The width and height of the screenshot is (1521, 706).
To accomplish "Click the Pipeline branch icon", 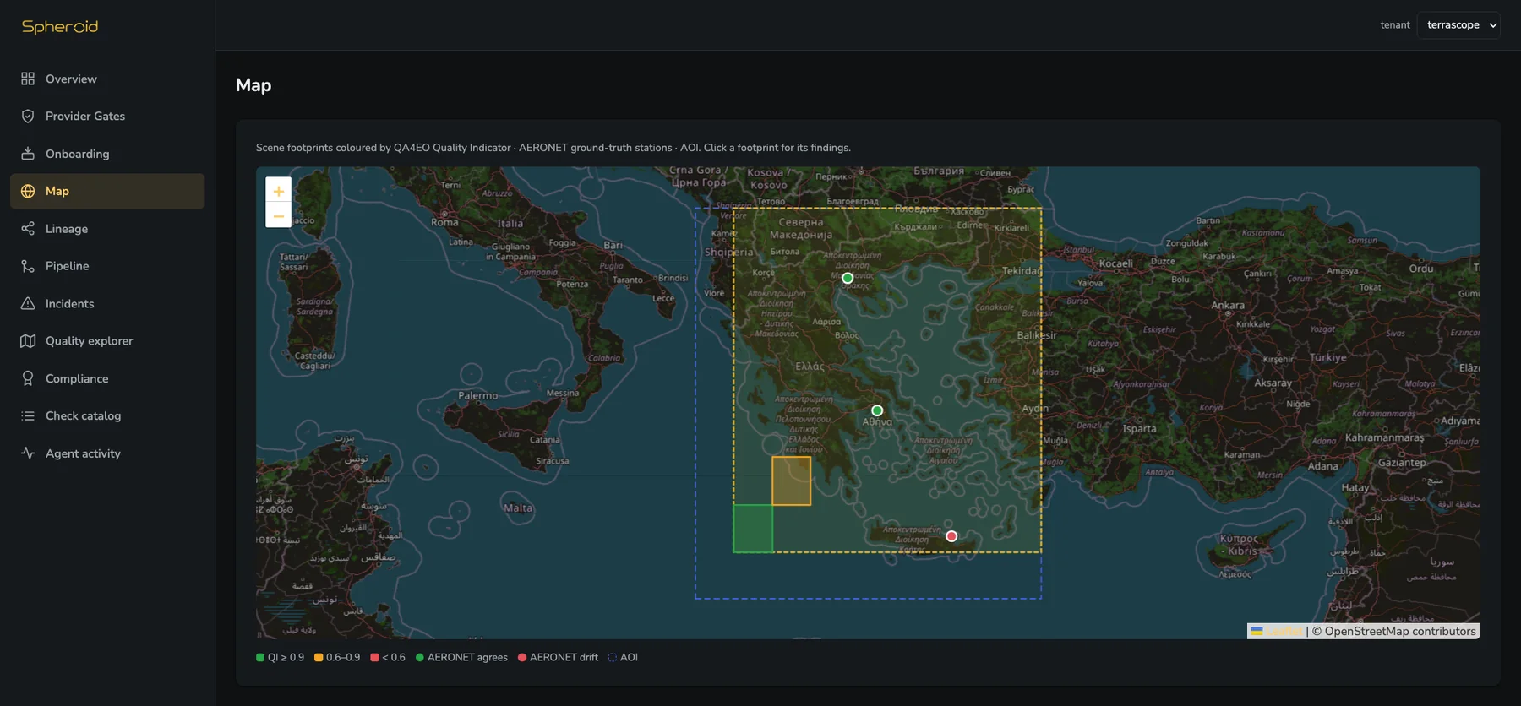I will click(x=28, y=266).
